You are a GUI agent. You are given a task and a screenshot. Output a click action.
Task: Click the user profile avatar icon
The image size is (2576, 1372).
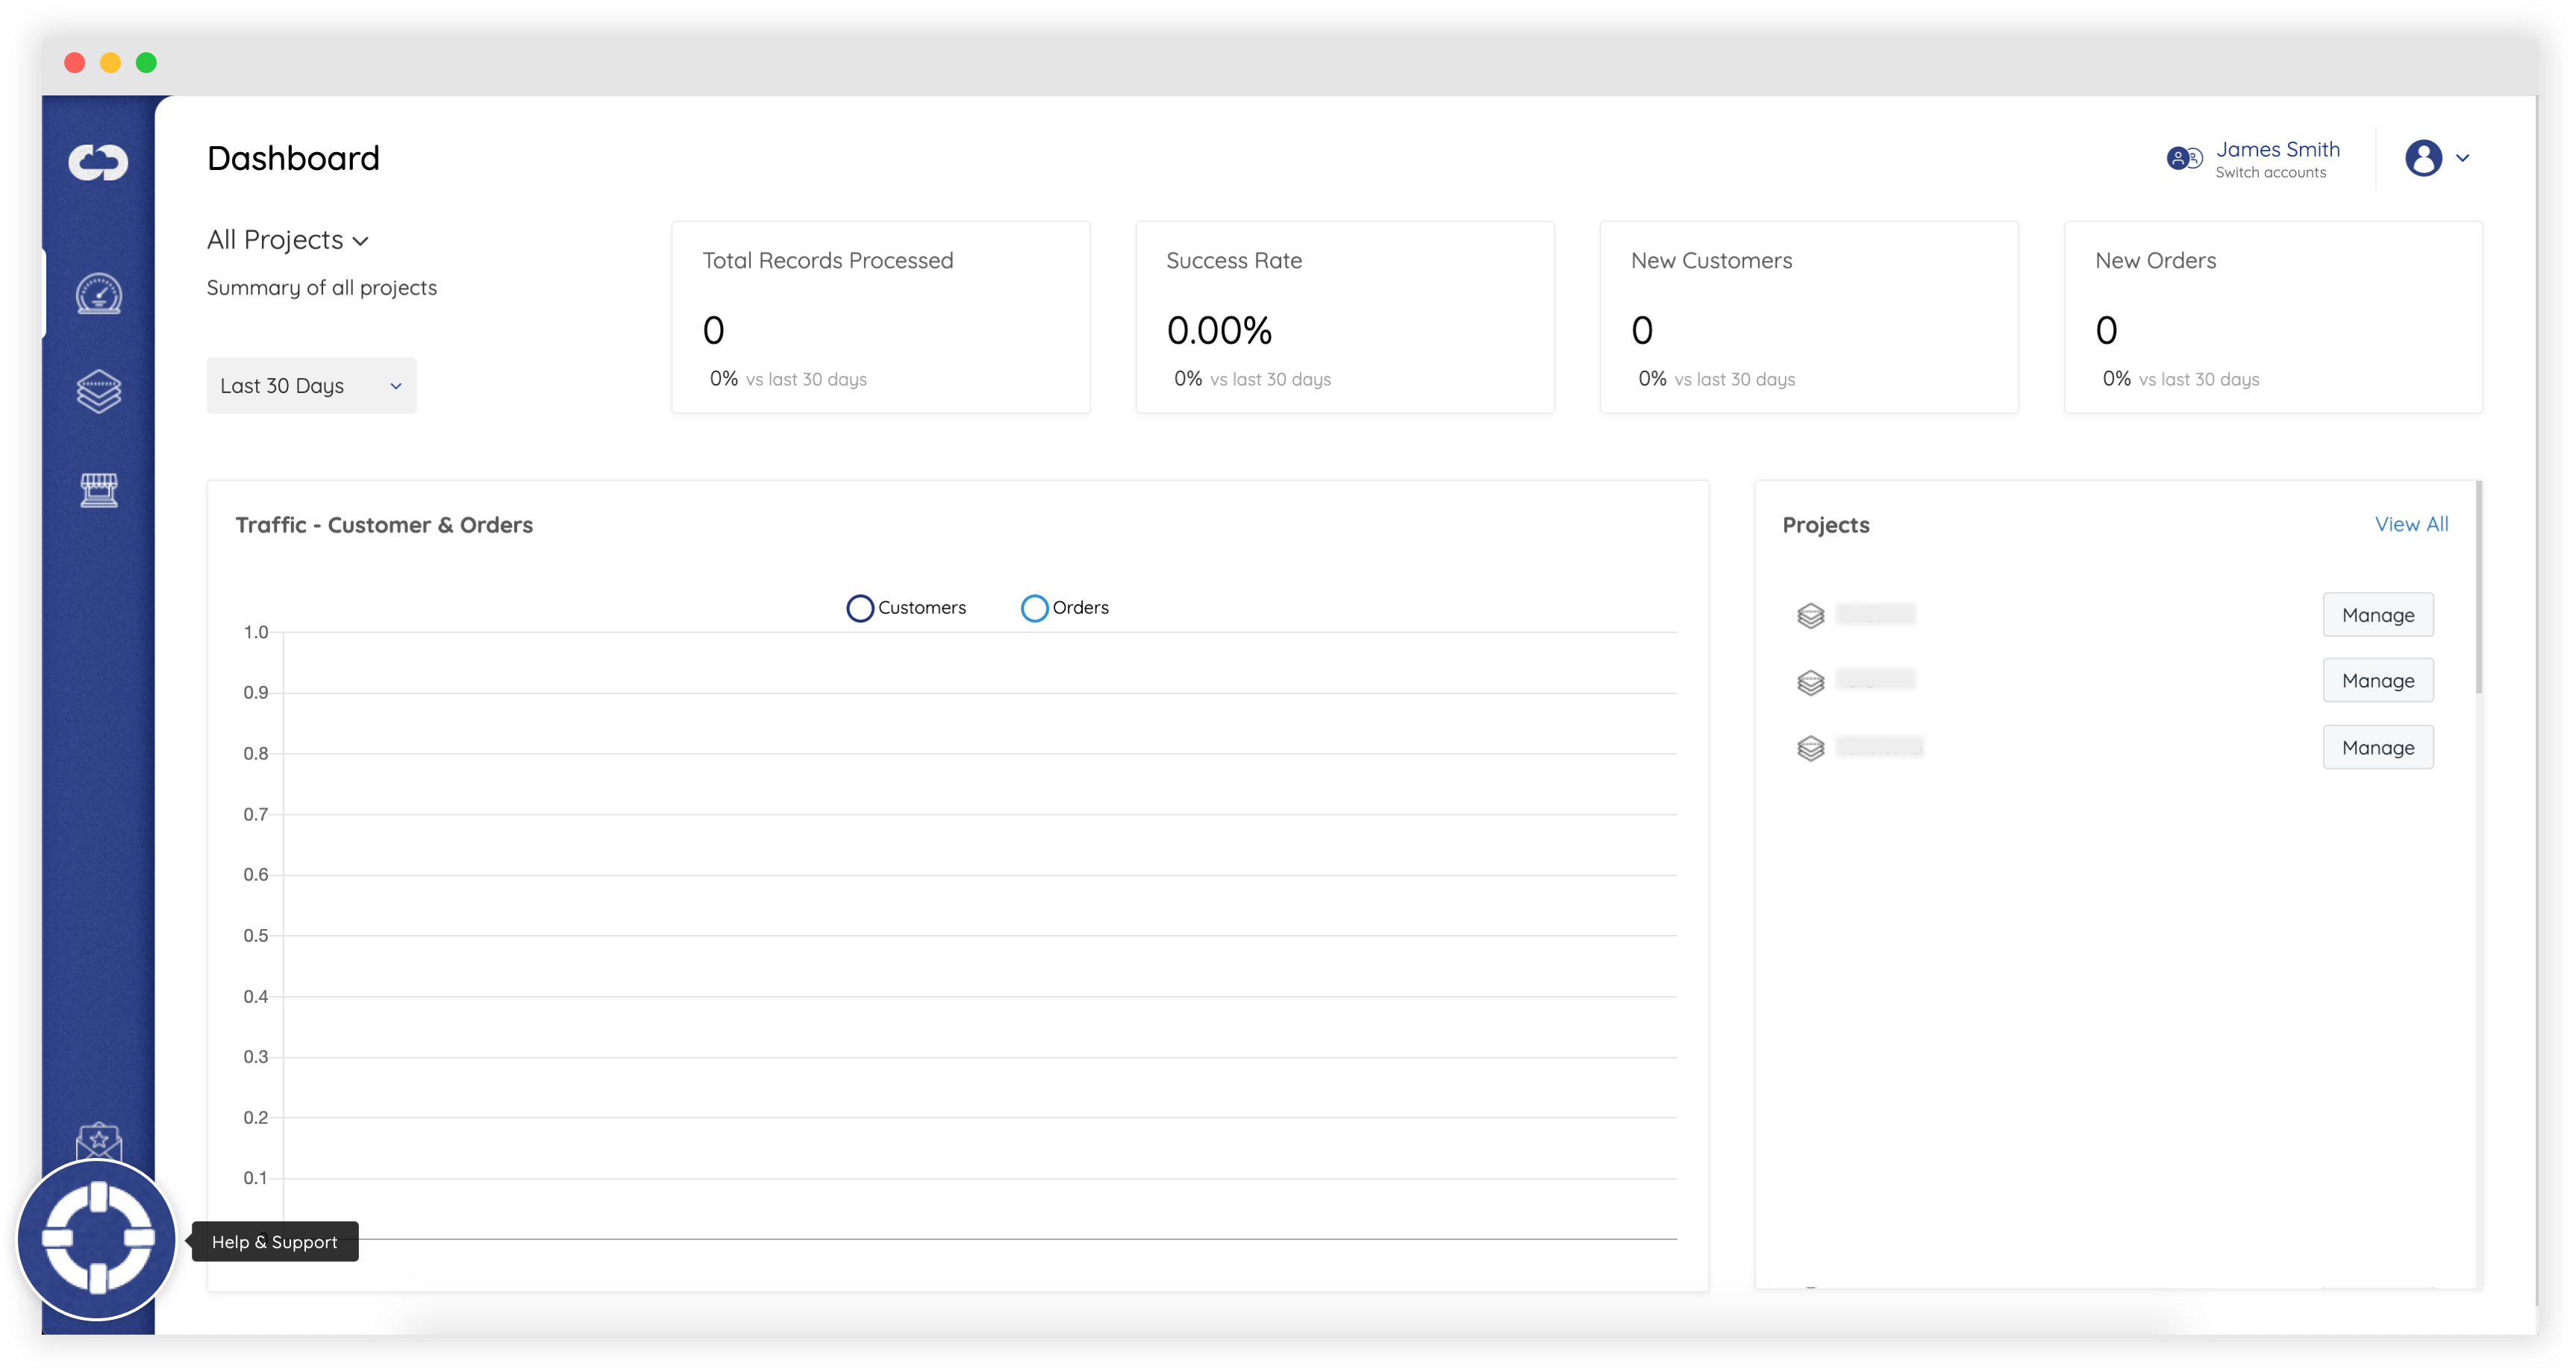[2423, 158]
